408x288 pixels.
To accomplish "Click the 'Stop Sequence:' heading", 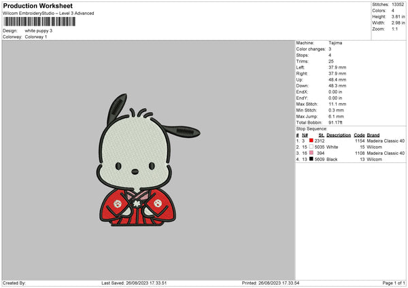I will [311, 129].
